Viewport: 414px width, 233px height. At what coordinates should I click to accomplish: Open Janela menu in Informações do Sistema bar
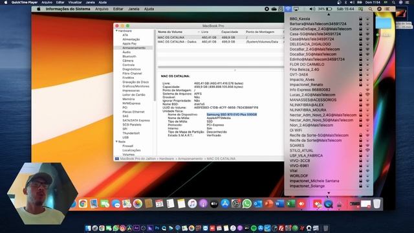[134, 9]
